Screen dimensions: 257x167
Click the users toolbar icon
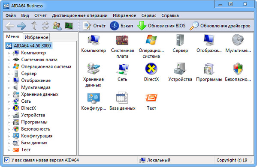click(57, 26)
